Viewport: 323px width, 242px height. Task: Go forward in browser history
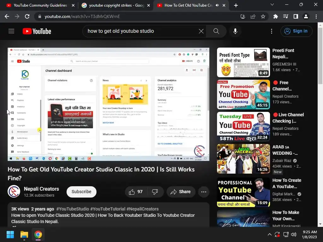pyautogui.click(x=17, y=16)
